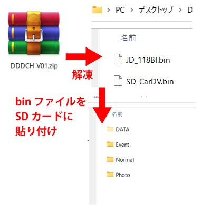Select the DDDCH-V01.zip archive icon
211x211 pixels.
(34, 33)
